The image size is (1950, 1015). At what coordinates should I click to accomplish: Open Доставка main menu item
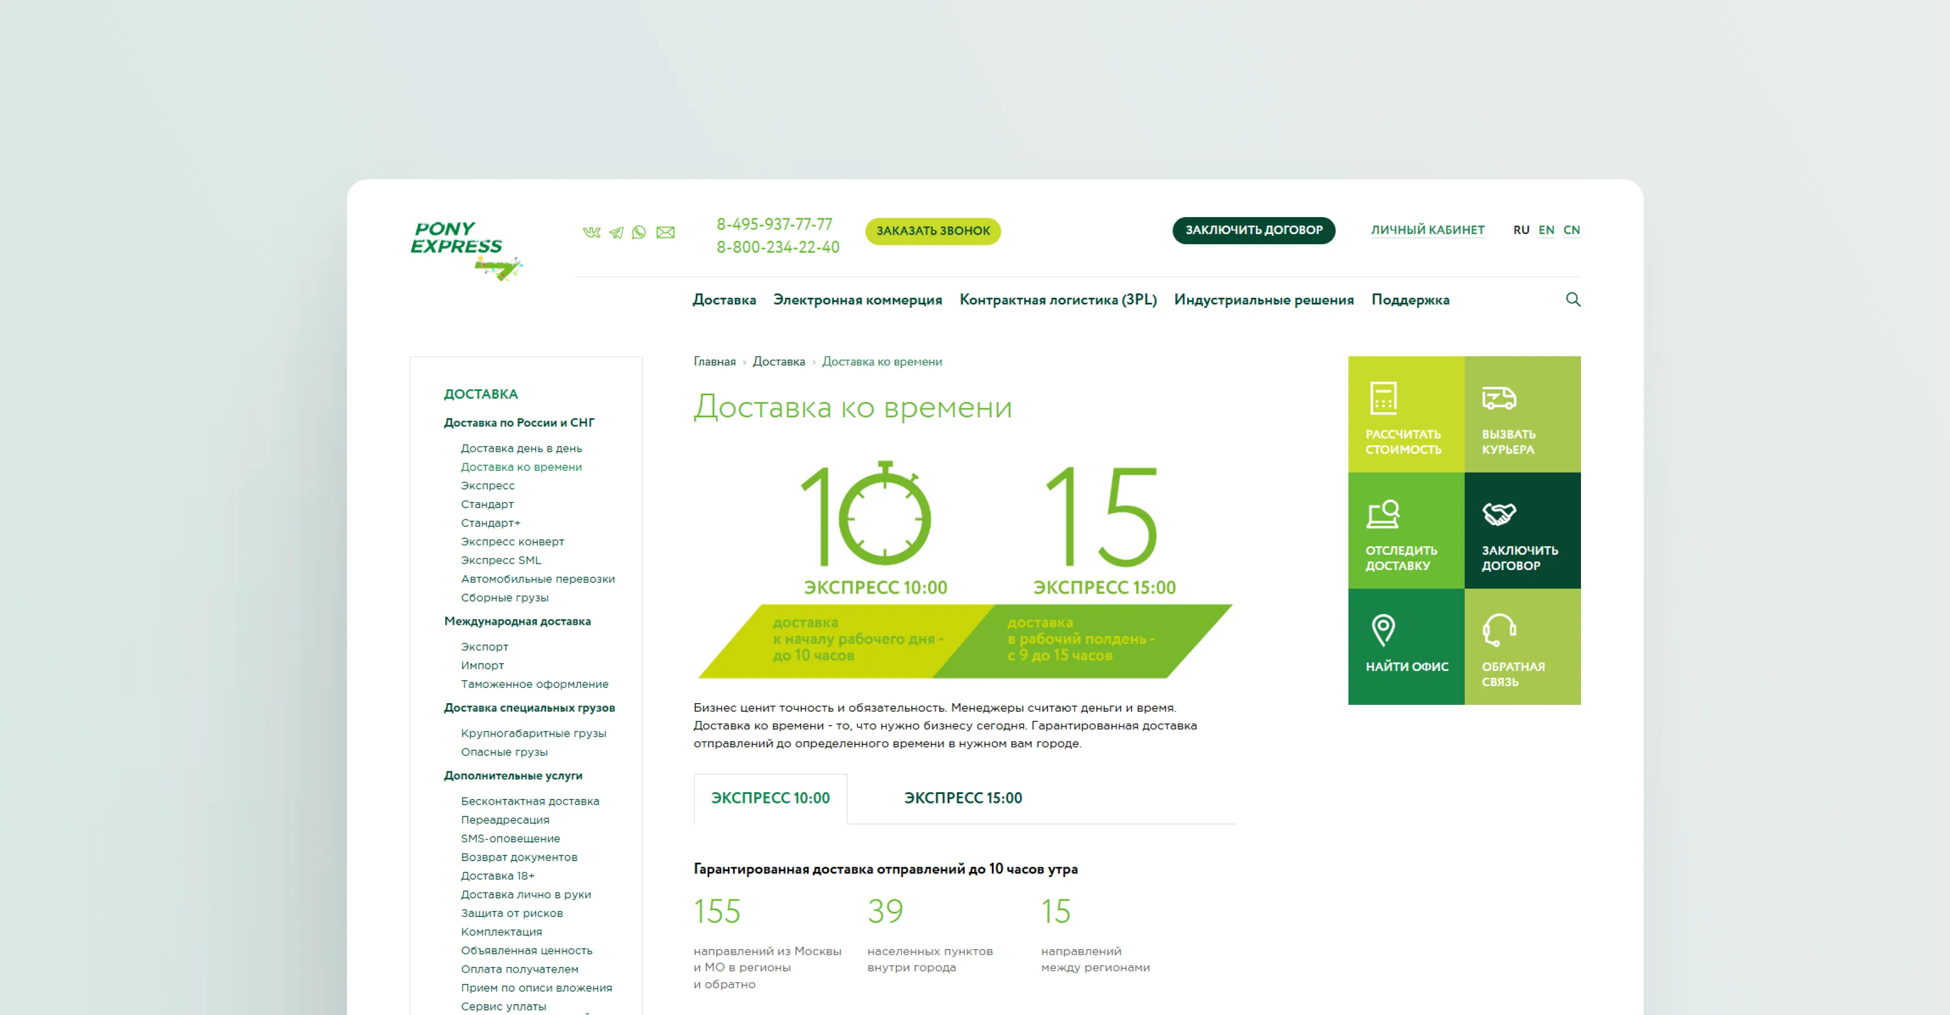tap(724, 299)
